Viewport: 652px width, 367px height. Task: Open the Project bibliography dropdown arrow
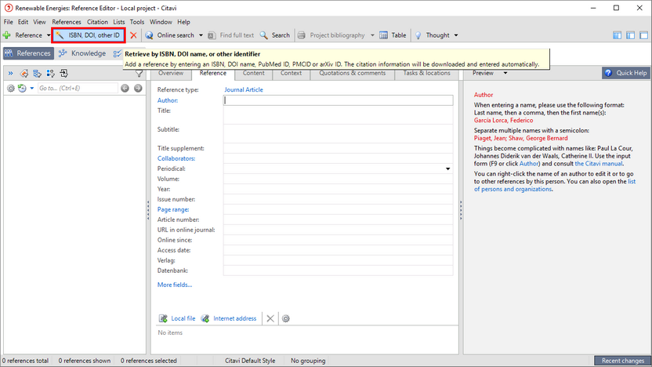click(x=372, y=35)
